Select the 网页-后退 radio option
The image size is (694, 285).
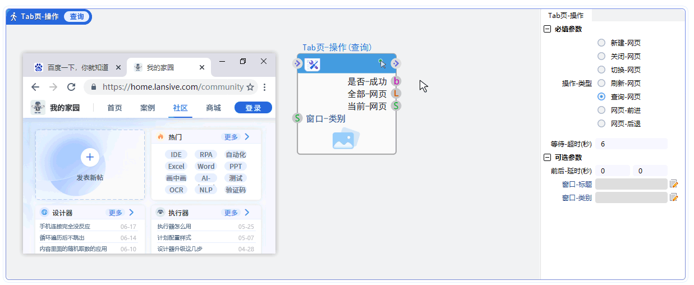click(x=601, y=123)
